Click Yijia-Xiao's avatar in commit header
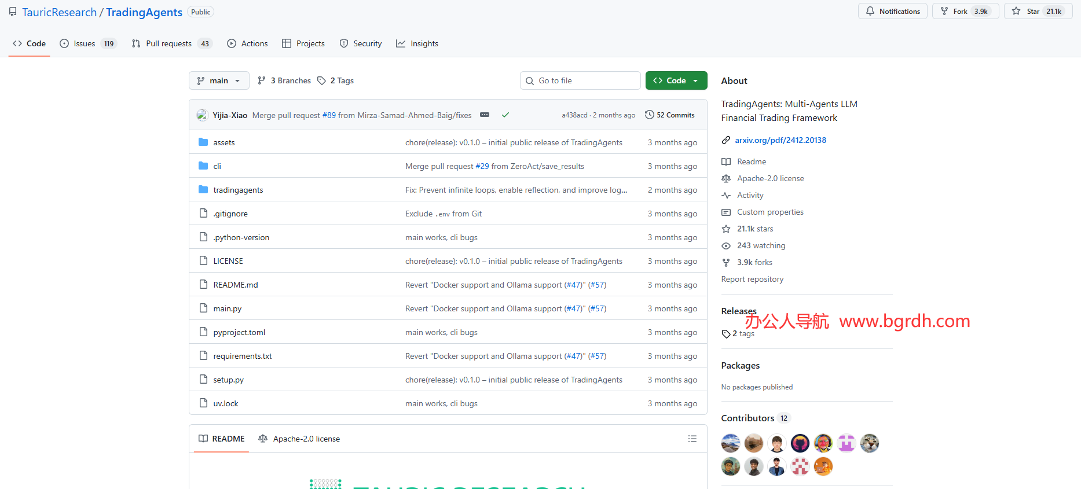Viewport: 1081px width, 489px height. tap(202, 115)
